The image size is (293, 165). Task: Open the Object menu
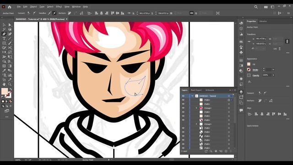point(33,7)
